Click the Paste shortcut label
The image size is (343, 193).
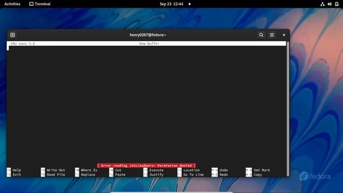[120, 175]
